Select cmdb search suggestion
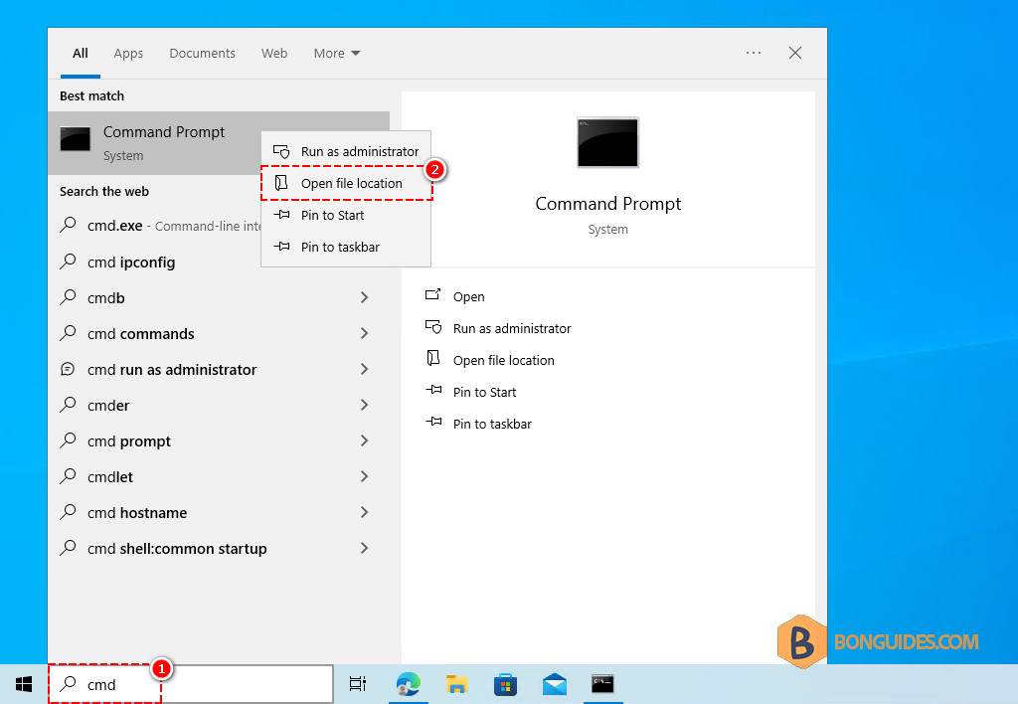This screenshot has height=704, width=1018. tap(218, 298)
